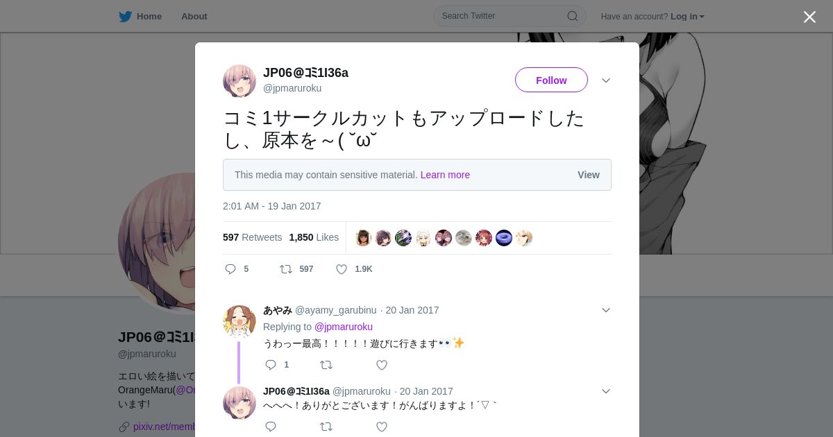
Task: Reply to the main tweet
Action: (230, 269)
